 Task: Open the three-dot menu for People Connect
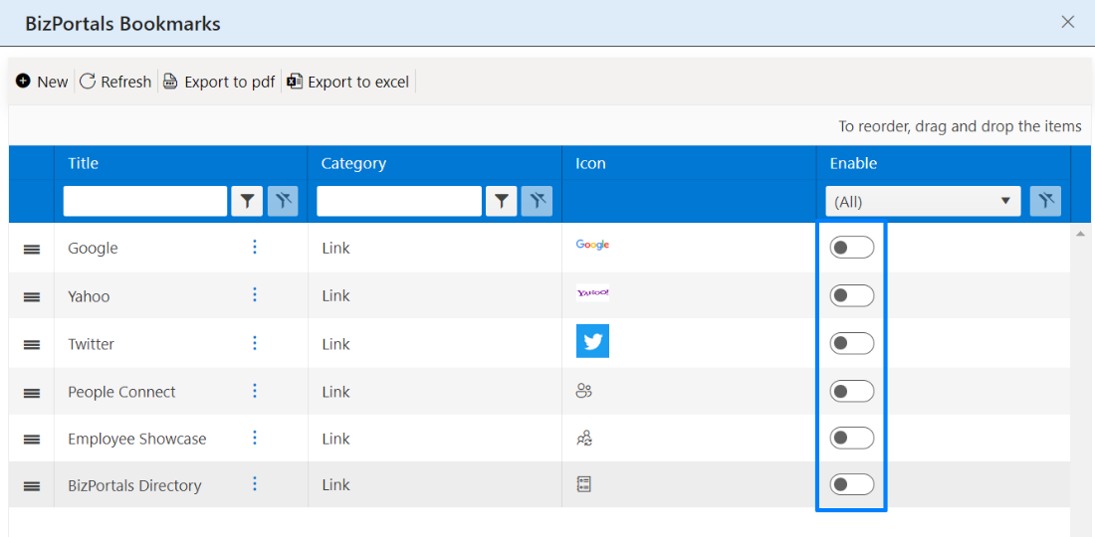tap(255, 391)
